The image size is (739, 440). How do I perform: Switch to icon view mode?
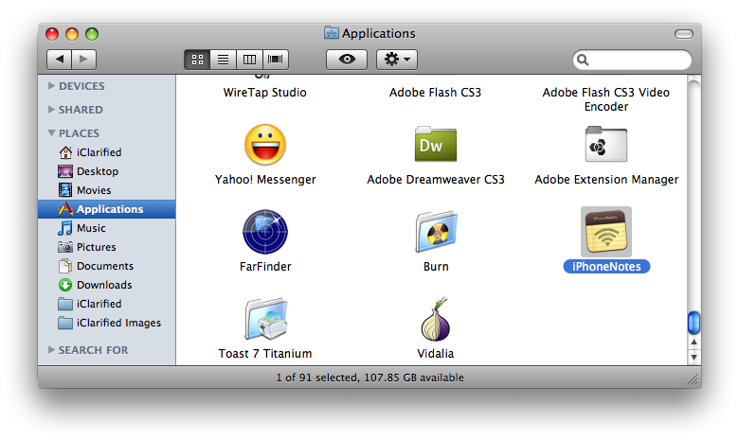point(197,60)
